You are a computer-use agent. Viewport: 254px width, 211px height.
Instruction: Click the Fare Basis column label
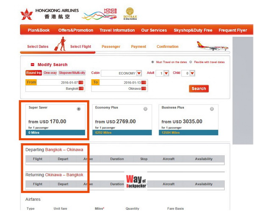[x=175, y=208]
